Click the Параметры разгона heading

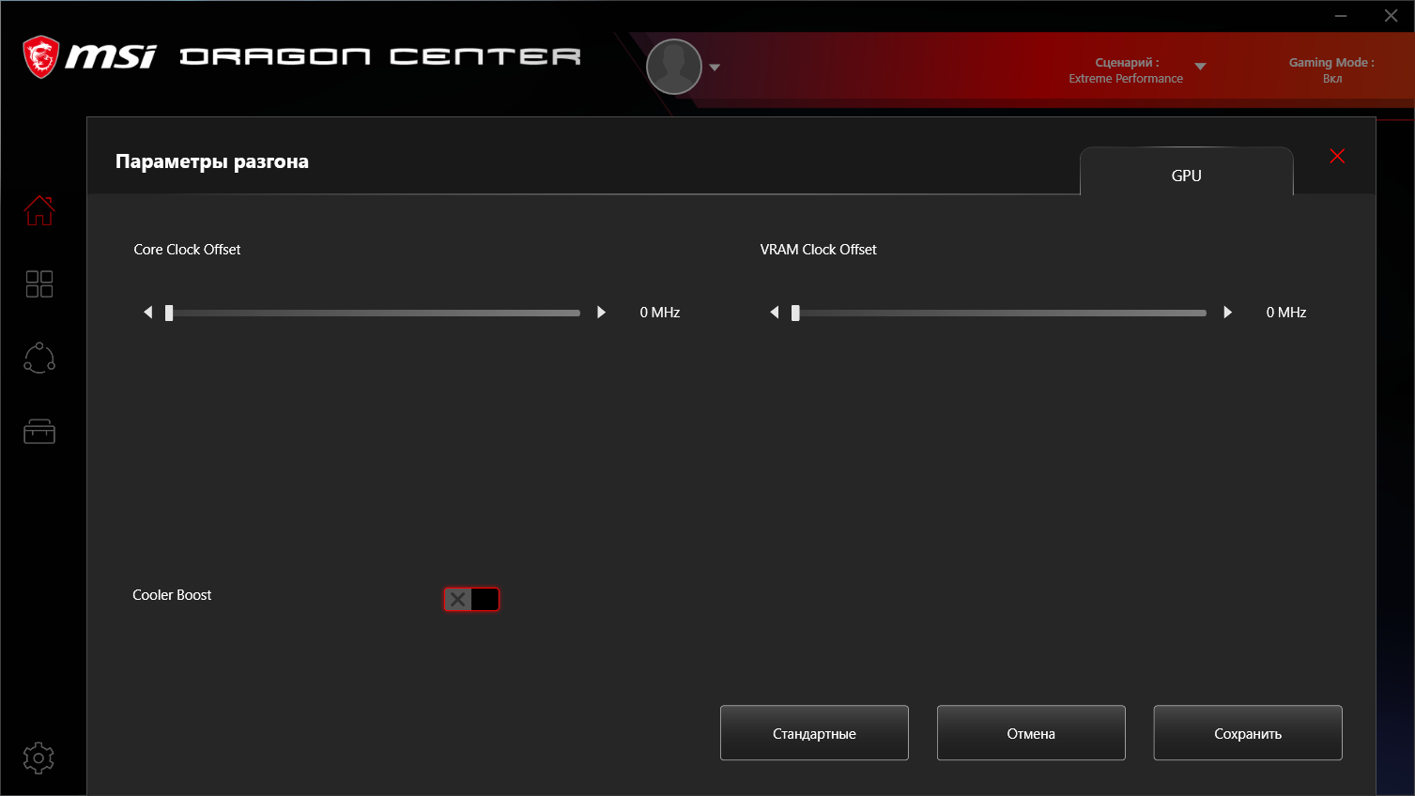point(212,161)
